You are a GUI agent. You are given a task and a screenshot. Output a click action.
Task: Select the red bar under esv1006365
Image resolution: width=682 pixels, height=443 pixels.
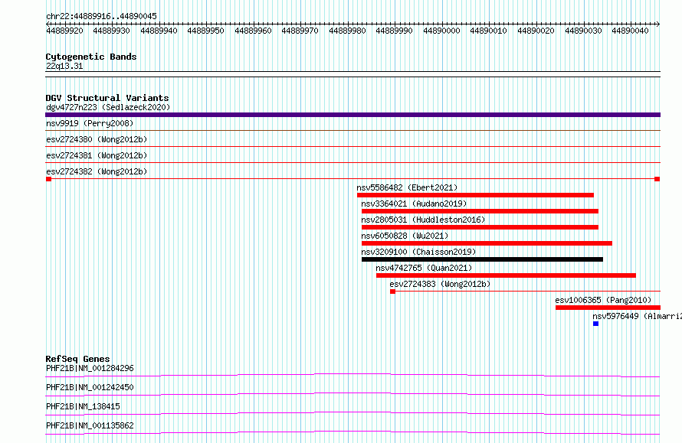[608, 308]
